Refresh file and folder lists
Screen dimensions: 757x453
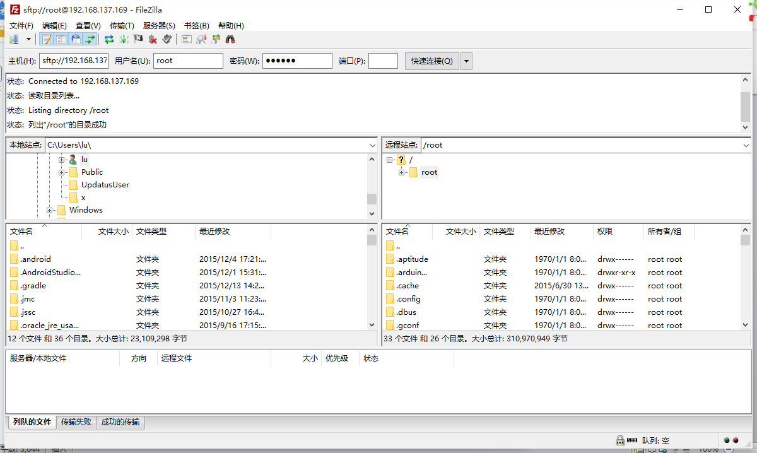pos(109,39)
